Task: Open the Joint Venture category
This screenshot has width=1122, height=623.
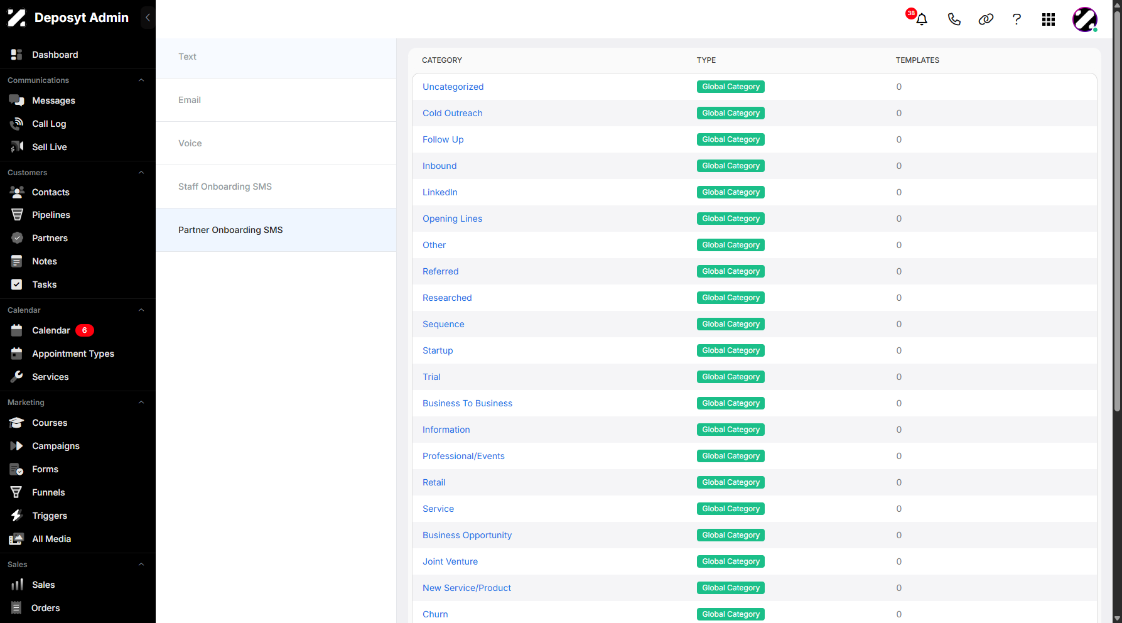Action: click(x=450, y=561)
